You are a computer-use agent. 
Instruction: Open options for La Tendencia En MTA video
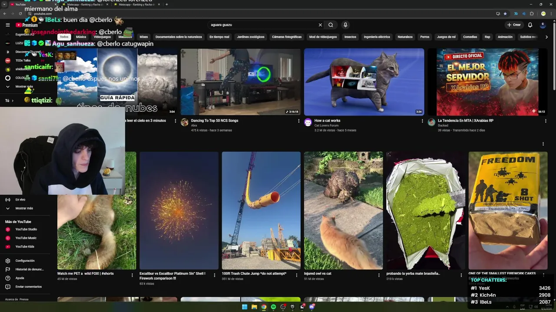[546, 121]
